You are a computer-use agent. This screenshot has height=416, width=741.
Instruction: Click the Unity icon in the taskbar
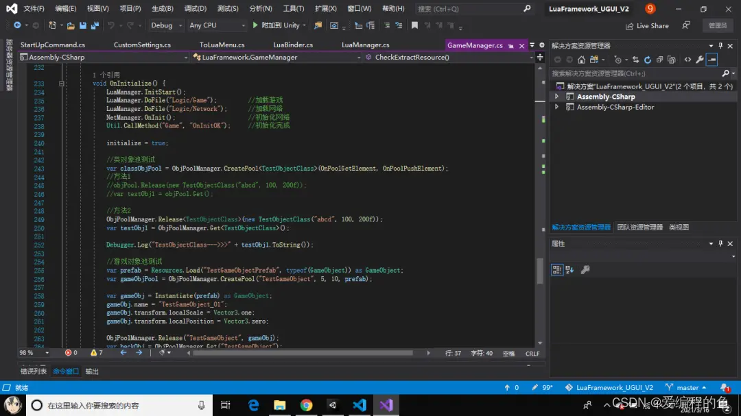332,405
